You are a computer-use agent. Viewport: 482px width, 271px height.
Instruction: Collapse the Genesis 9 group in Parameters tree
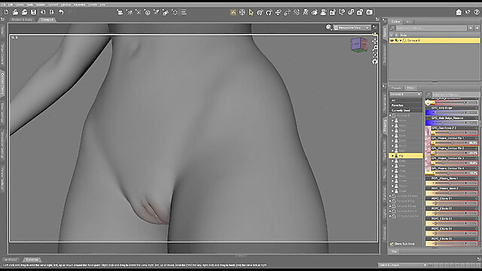(390, 115)
